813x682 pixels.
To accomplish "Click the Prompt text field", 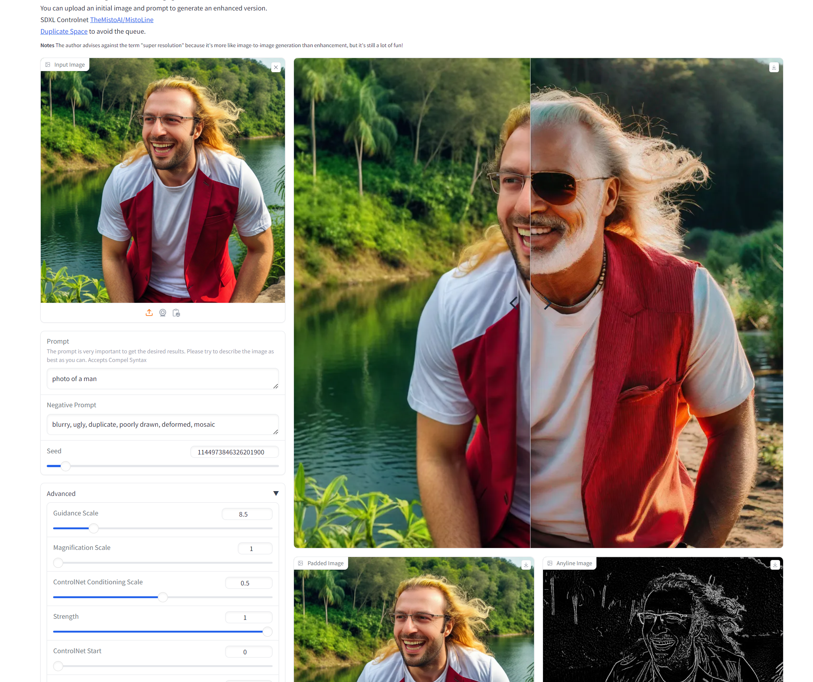I will pyautogui.click(x=162, y=378).
